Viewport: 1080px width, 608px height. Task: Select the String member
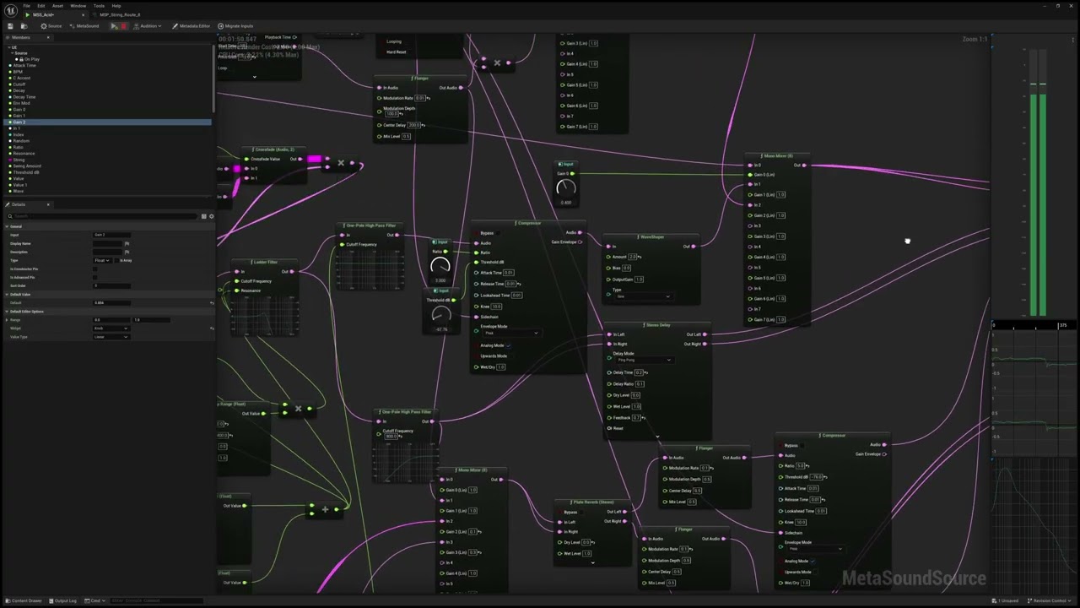pyautogui.click(x=19, y=160)
